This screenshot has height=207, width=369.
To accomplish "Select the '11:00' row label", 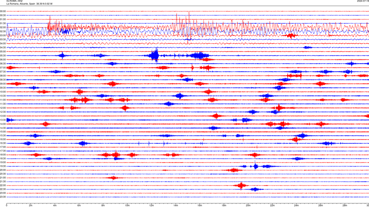I will pos(3,100).
